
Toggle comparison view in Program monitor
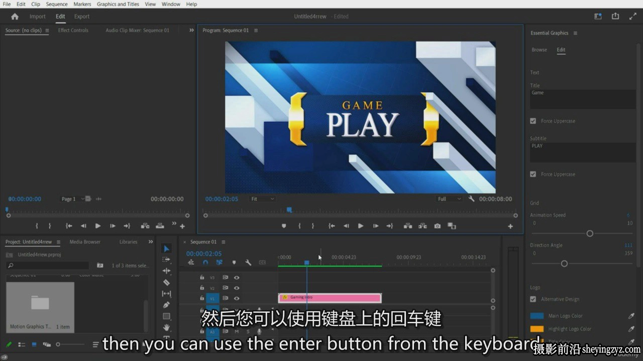pos(452,226)
